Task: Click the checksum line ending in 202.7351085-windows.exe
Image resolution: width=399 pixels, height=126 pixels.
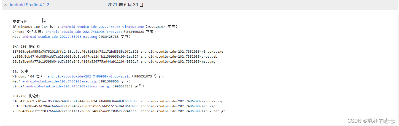Action: click(x=118, y=52)
